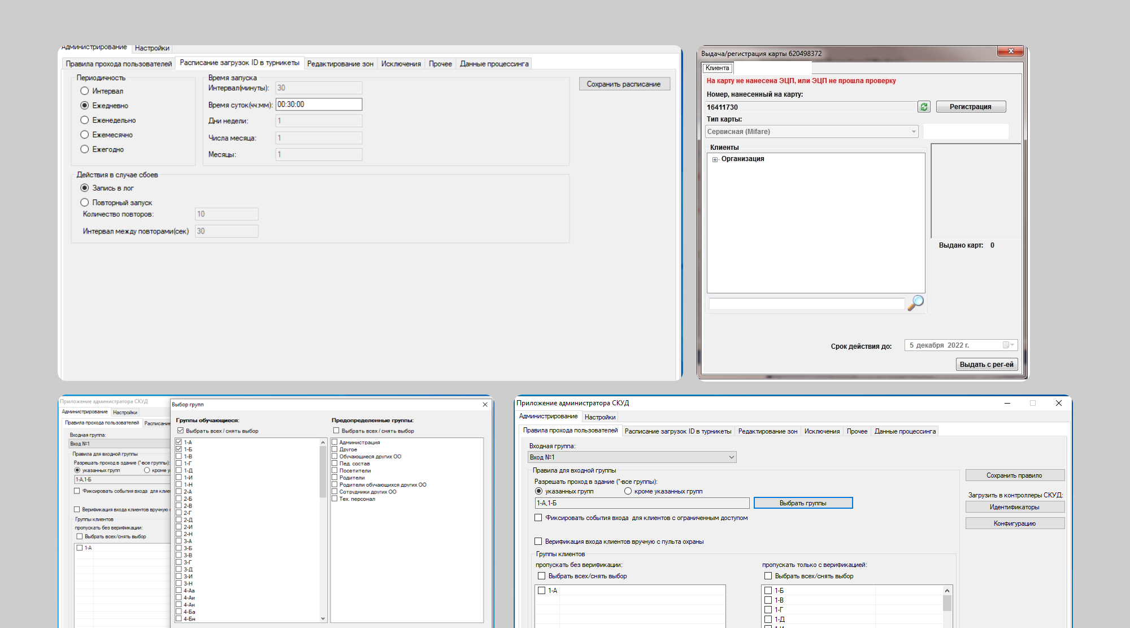Enable Верификация входа клиентов вручную checkbox
The image size is (1130, 628).
[538, 542]
